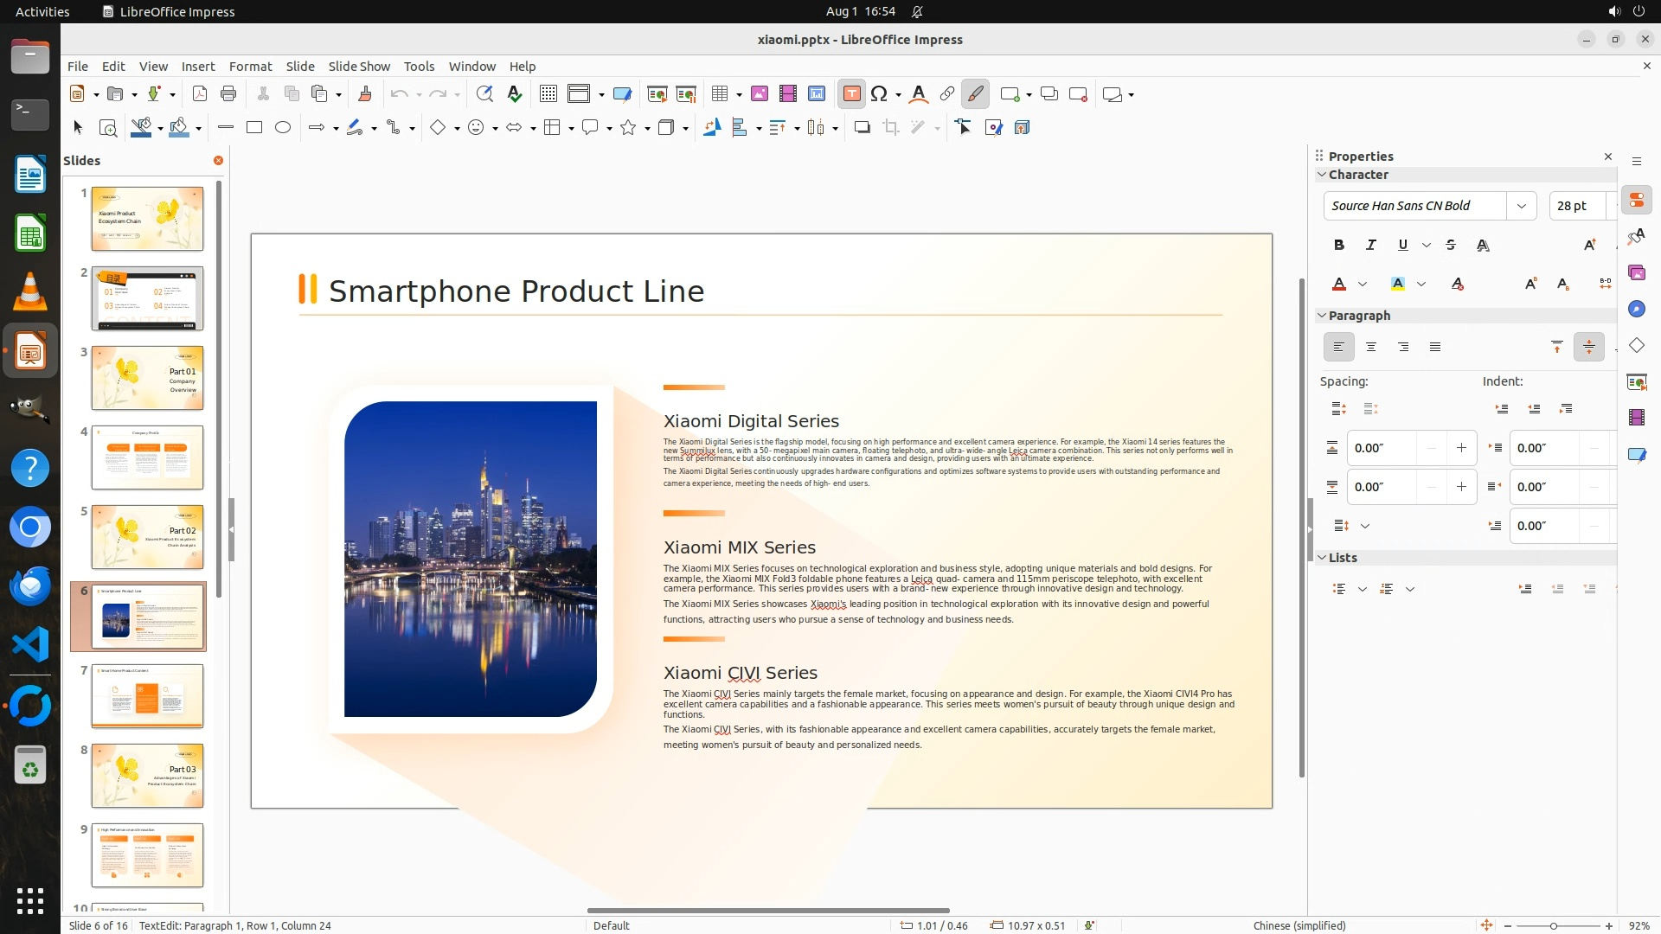Close the Properties sidebar panel
This screenshot has width=1661, height=934.
point(1608,157)
